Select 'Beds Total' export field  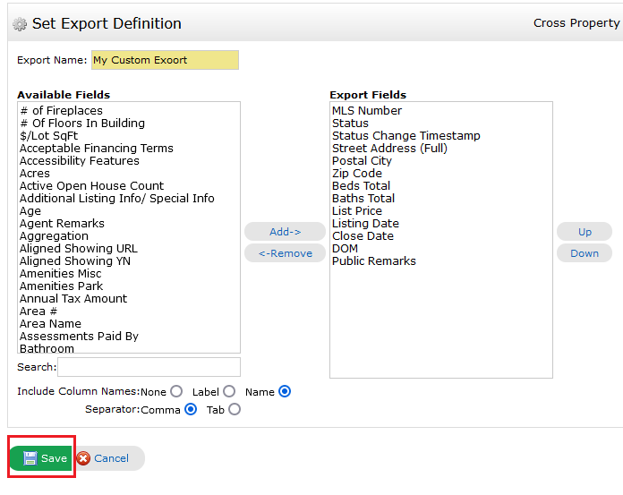(x=441, y=186)
